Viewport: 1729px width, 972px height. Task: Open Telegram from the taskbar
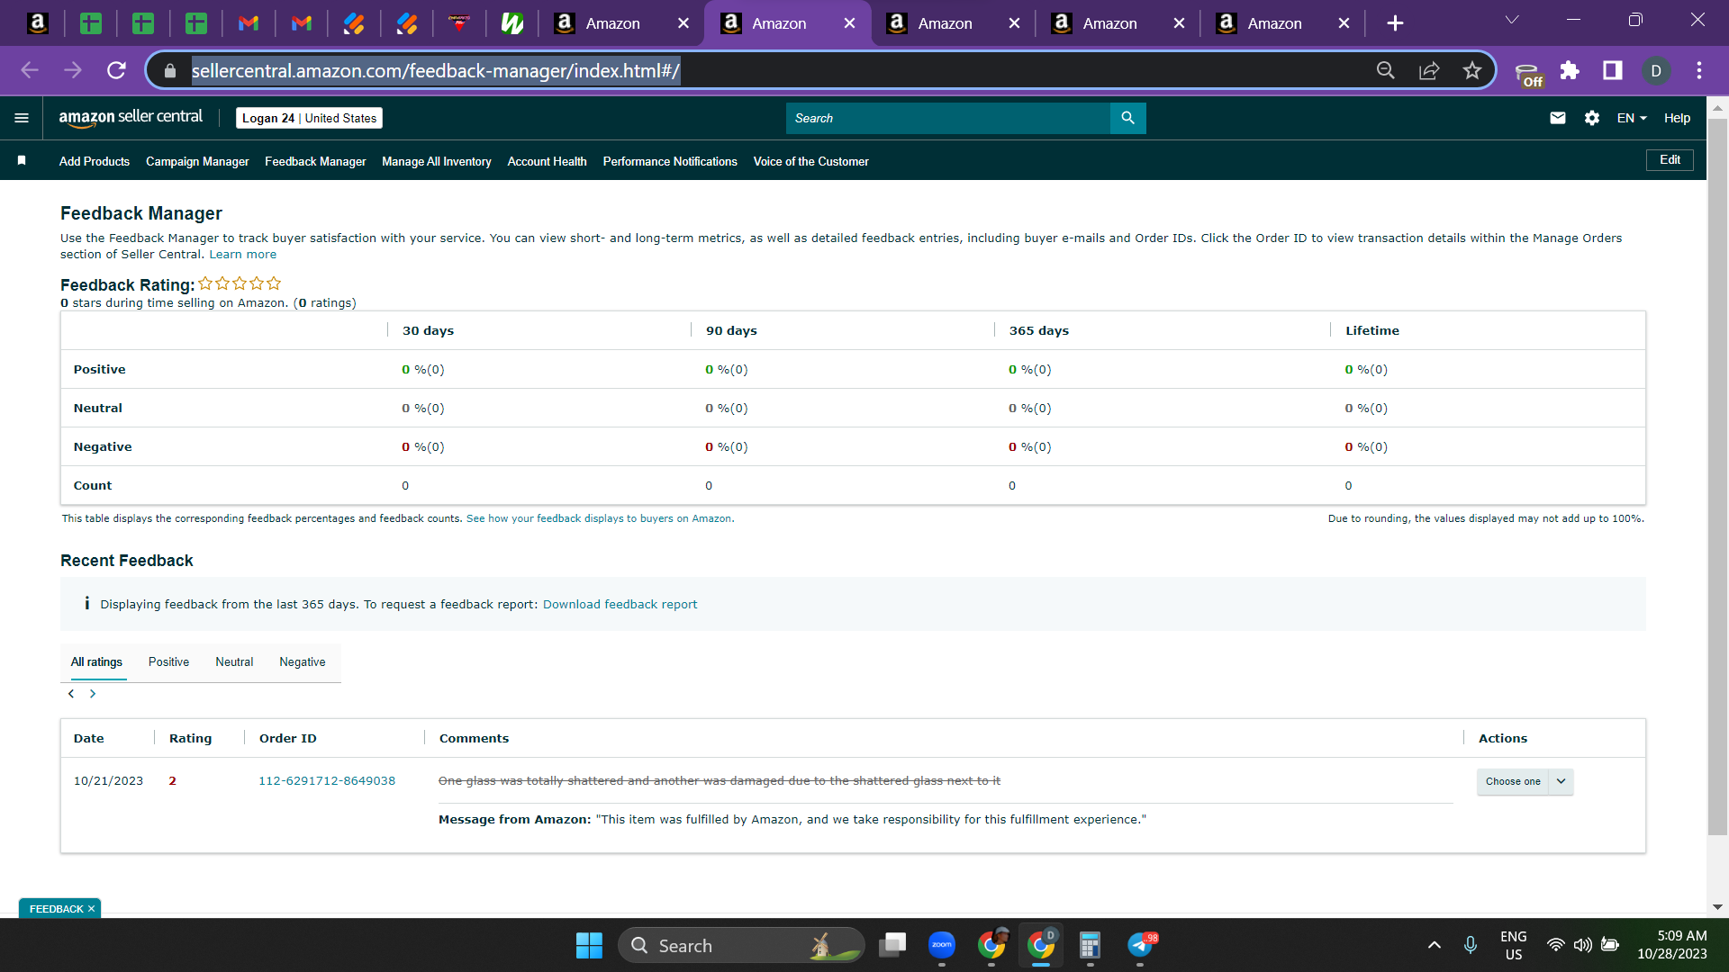click(x=1140, y=945)
